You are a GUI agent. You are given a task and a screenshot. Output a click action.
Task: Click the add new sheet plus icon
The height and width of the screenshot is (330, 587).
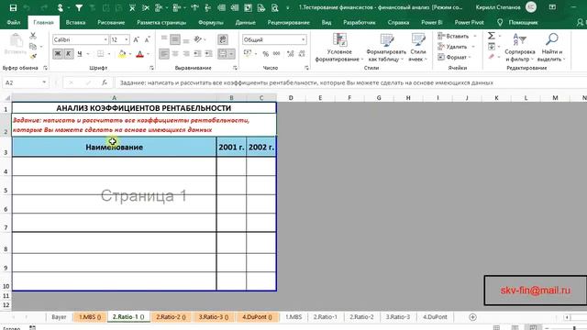coord(472,317)
